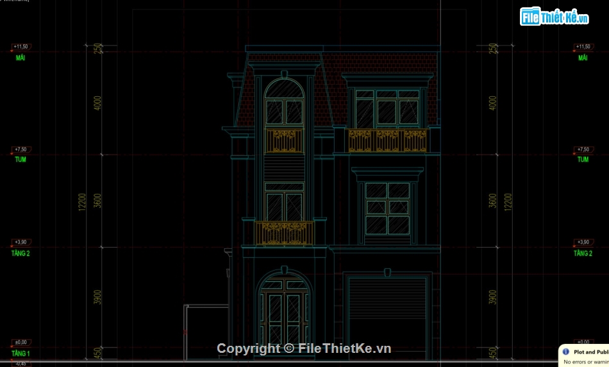Select the right "3900" dimension text
Viewport: 609px width, 367px height.
coord(492,297)
